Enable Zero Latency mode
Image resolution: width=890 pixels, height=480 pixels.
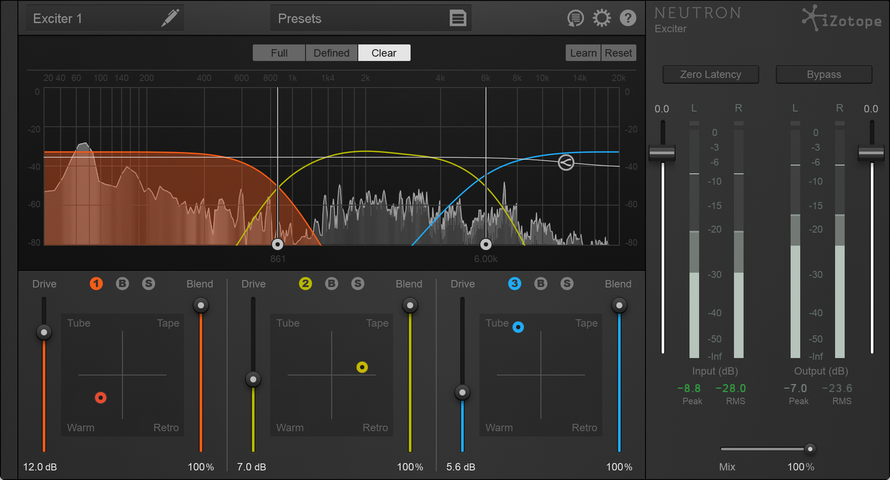click(x=710, y=74)
